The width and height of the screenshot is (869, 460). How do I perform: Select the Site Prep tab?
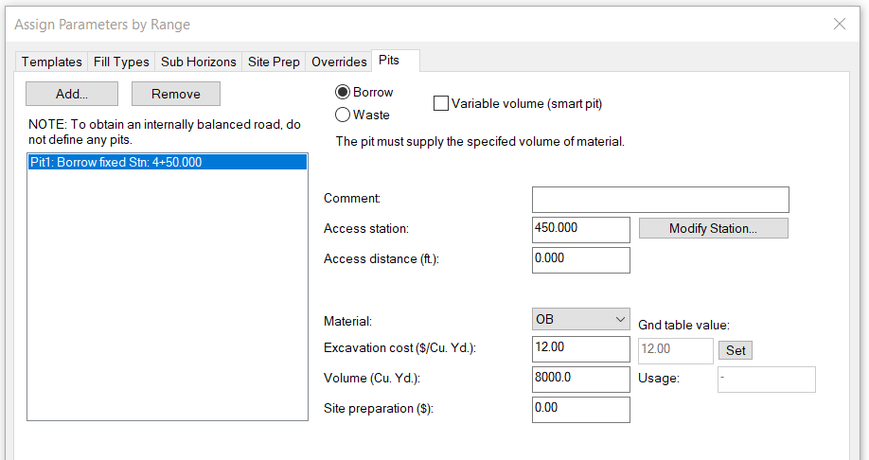pos(274,62)
